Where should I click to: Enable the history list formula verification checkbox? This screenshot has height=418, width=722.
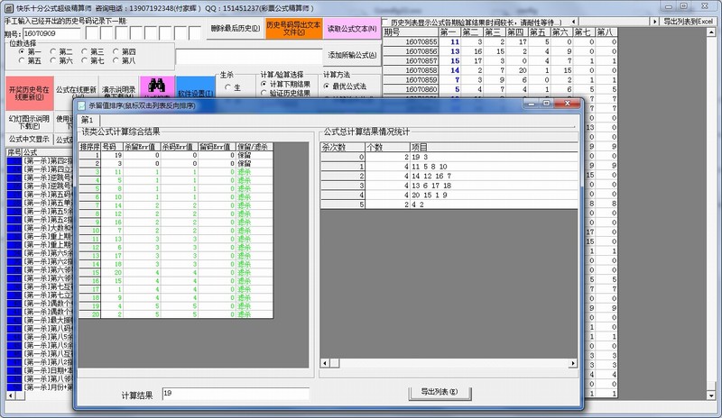[x=385, y=21]
